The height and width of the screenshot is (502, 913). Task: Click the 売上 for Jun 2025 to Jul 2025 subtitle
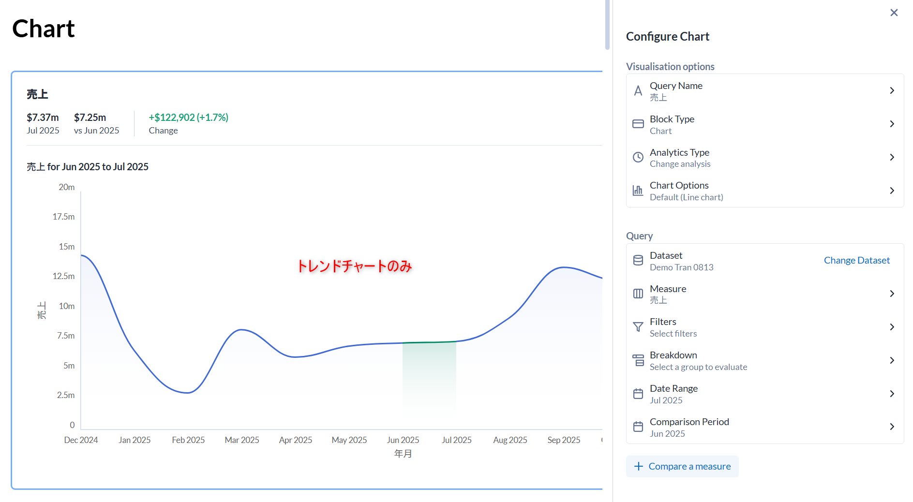coord(88,167)
